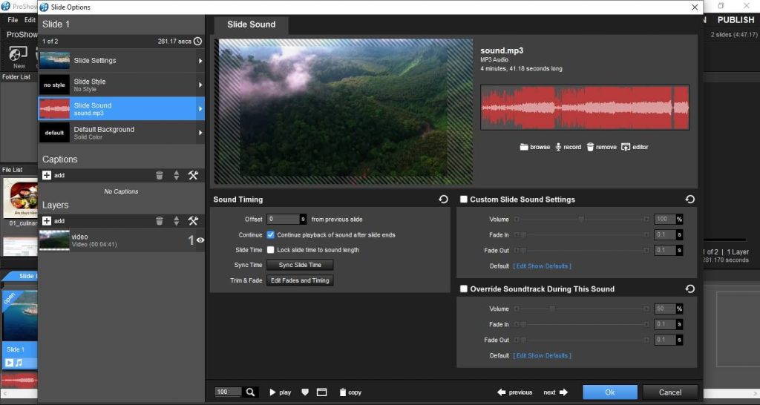
Task: Open the File menu
Action: coord(13,20)
